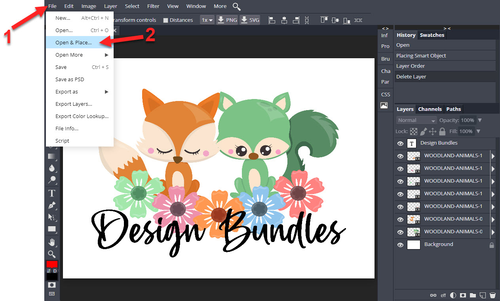Switch to the Channels tab

point(430,109)
